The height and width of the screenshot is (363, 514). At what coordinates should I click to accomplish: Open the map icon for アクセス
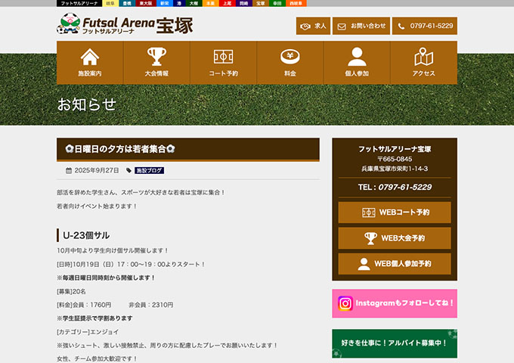[423, 57]
